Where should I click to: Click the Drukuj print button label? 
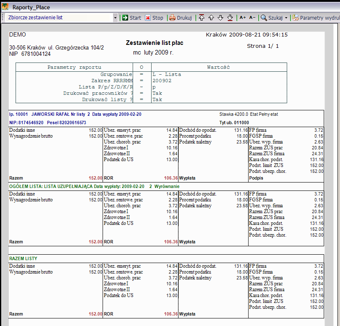coord(184,18)
